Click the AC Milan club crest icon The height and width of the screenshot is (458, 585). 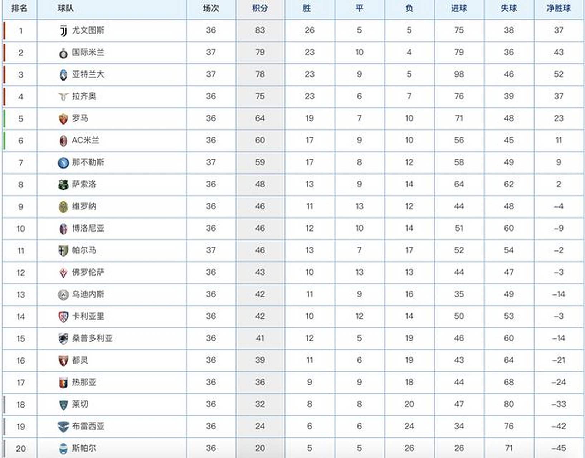[63, 141]
